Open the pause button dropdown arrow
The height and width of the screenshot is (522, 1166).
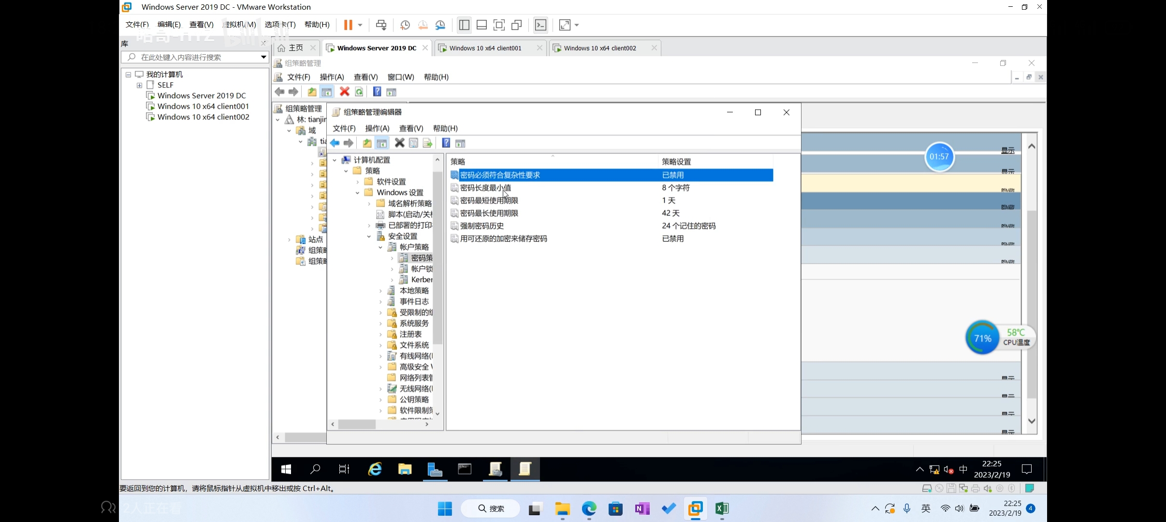point(360,25)
